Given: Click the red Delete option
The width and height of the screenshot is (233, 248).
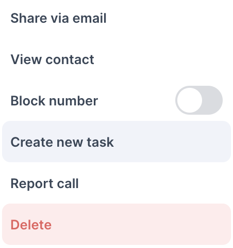Looking at the screenshot, I should tap(116, 224).
